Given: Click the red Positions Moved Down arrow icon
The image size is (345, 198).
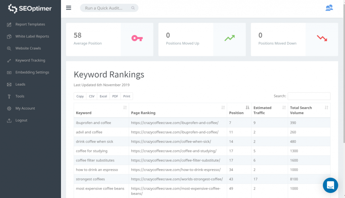Looking at the screenshot, I should [x=322, y=38].
